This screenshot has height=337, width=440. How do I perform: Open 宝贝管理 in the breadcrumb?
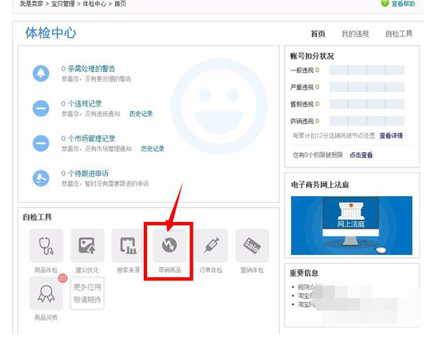(x=63, y=3)
